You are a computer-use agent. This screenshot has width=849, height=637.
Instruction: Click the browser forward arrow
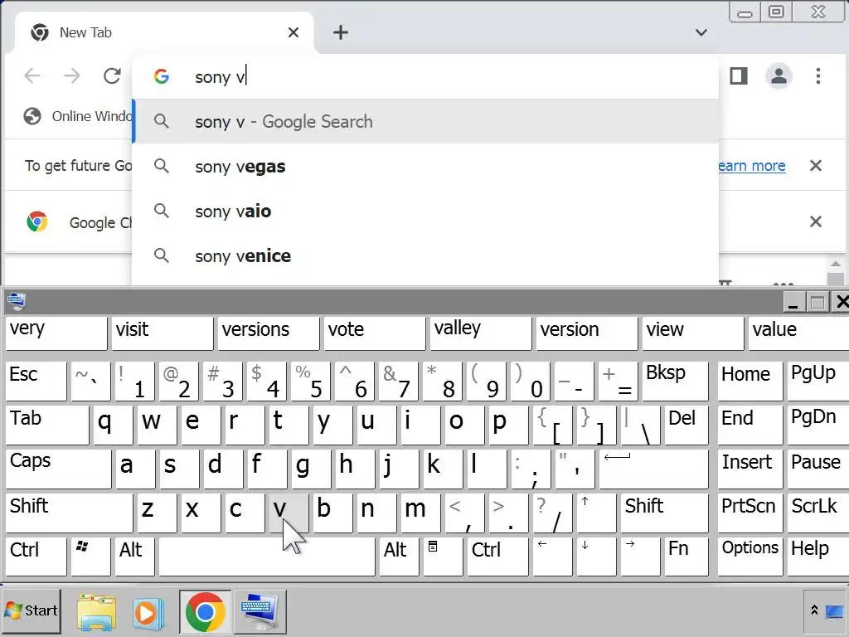point(72,75)
